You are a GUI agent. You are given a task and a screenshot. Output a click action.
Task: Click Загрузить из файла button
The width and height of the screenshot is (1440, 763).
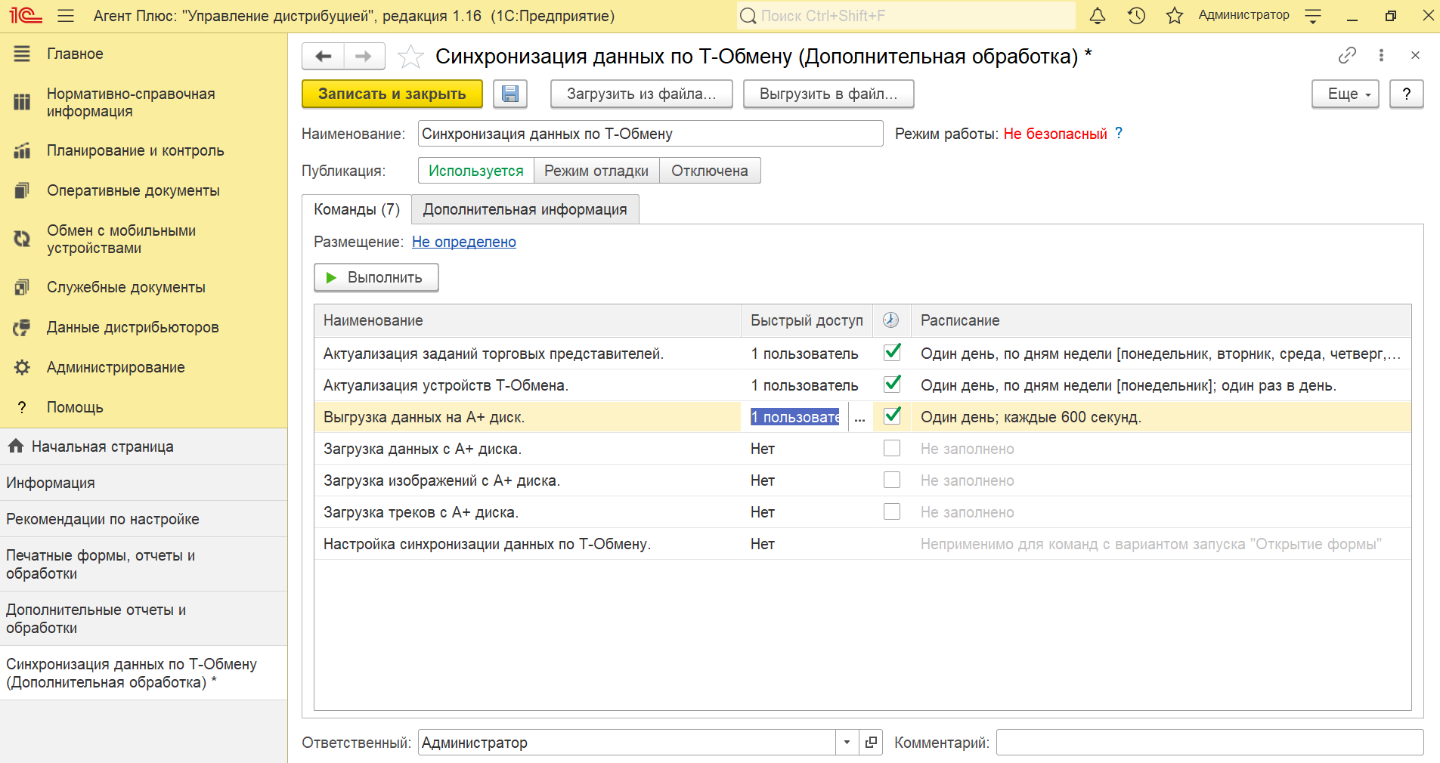(642, 94)
